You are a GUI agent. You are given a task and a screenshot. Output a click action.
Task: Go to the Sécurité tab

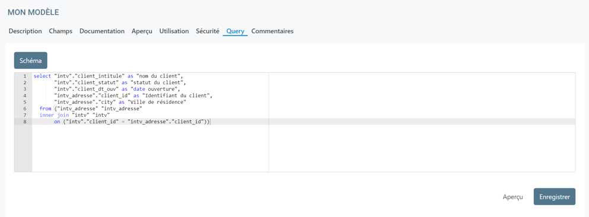[x=208, y=31]
